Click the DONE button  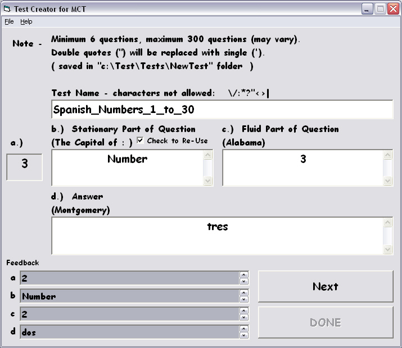coord(326,323)
